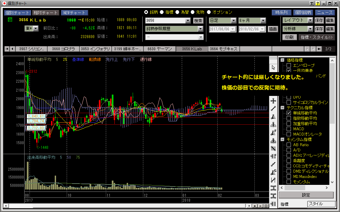Click the 検索 search button

[198, 21]
